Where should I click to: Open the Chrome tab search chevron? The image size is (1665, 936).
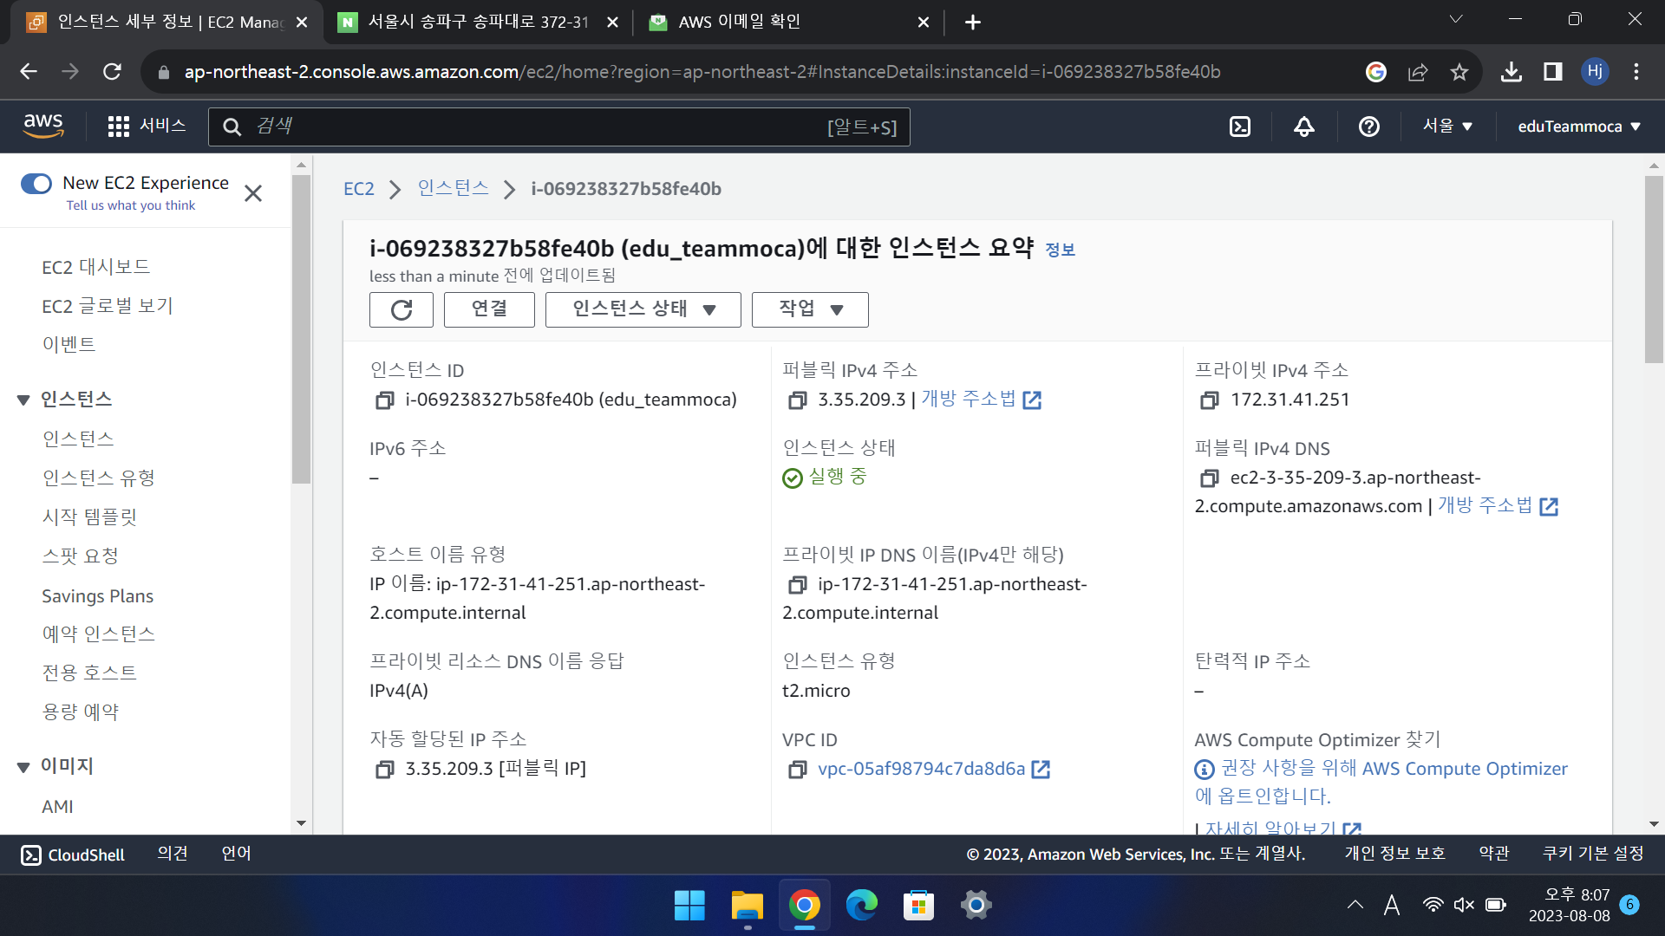pyautogui.click(x=1456, y=19)
